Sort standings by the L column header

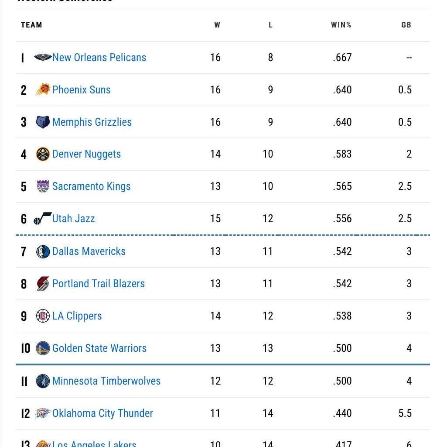pyautogui.click(x=270, y=25)
